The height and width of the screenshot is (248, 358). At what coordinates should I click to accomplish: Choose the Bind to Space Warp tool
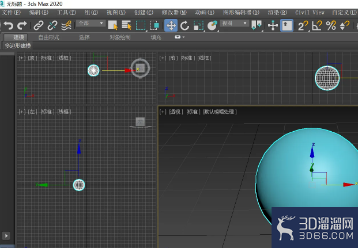[66, 25]
